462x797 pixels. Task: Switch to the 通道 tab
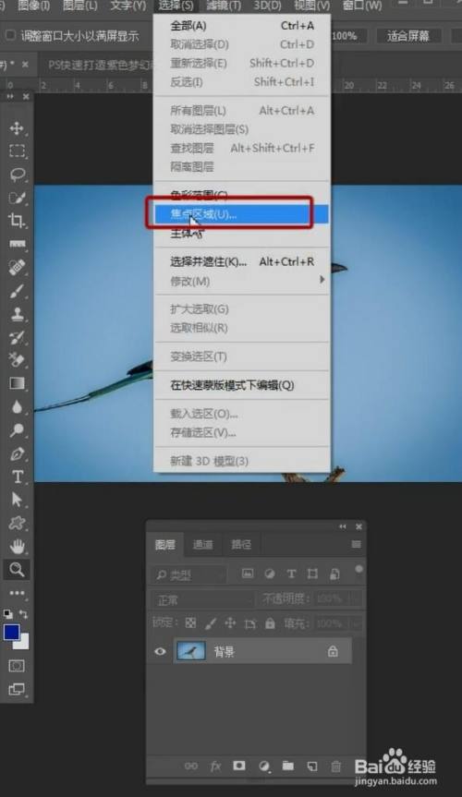(202, 544)
